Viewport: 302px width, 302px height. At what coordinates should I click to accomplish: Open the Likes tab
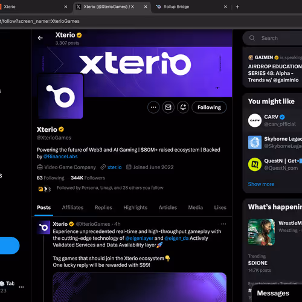(220, 208)
